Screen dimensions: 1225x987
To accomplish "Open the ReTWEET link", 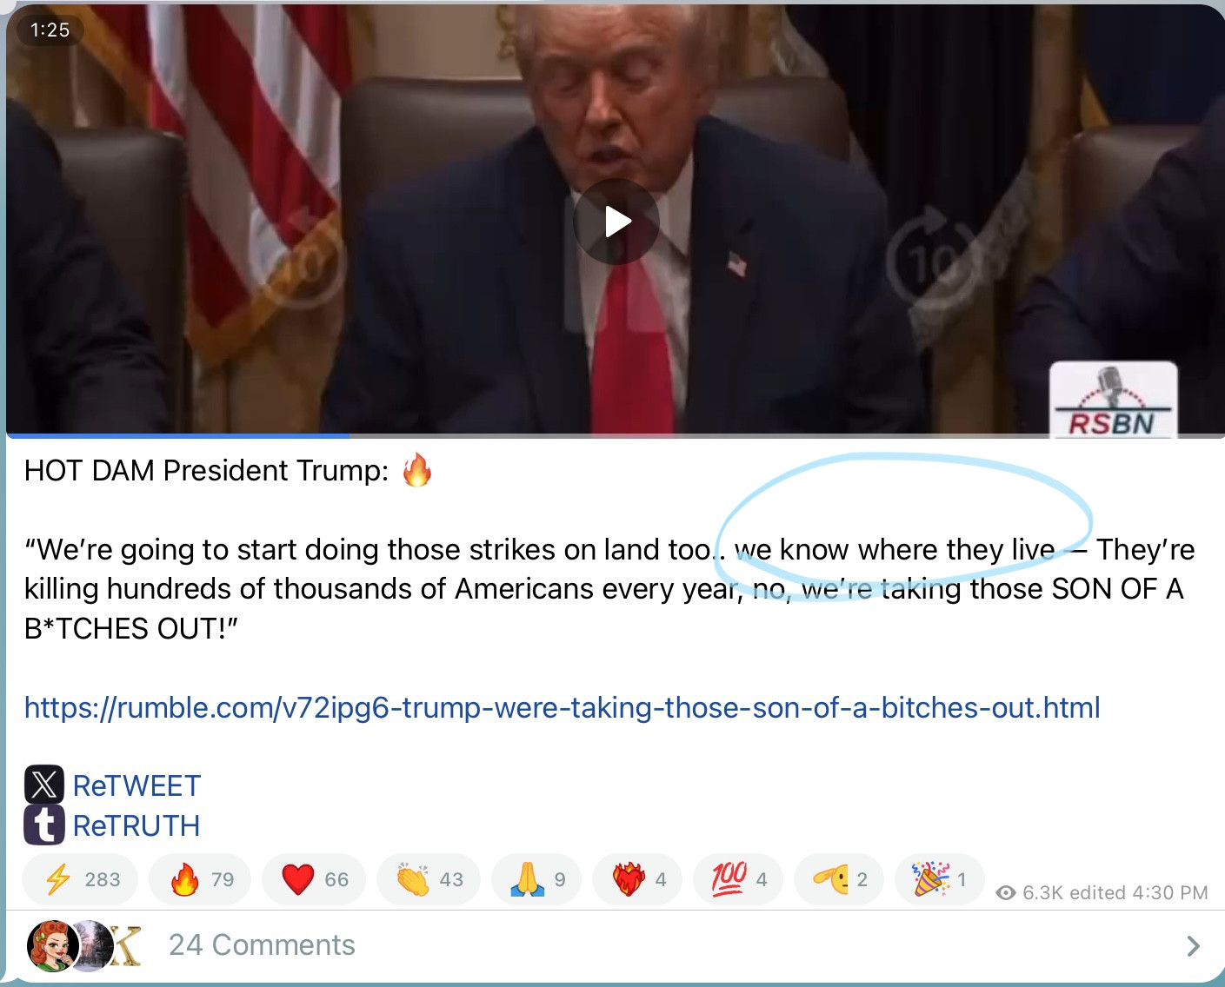I will 136,785.
